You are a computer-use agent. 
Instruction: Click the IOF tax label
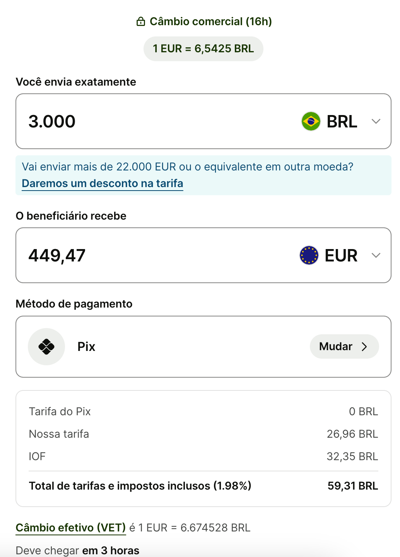(37, 456)
